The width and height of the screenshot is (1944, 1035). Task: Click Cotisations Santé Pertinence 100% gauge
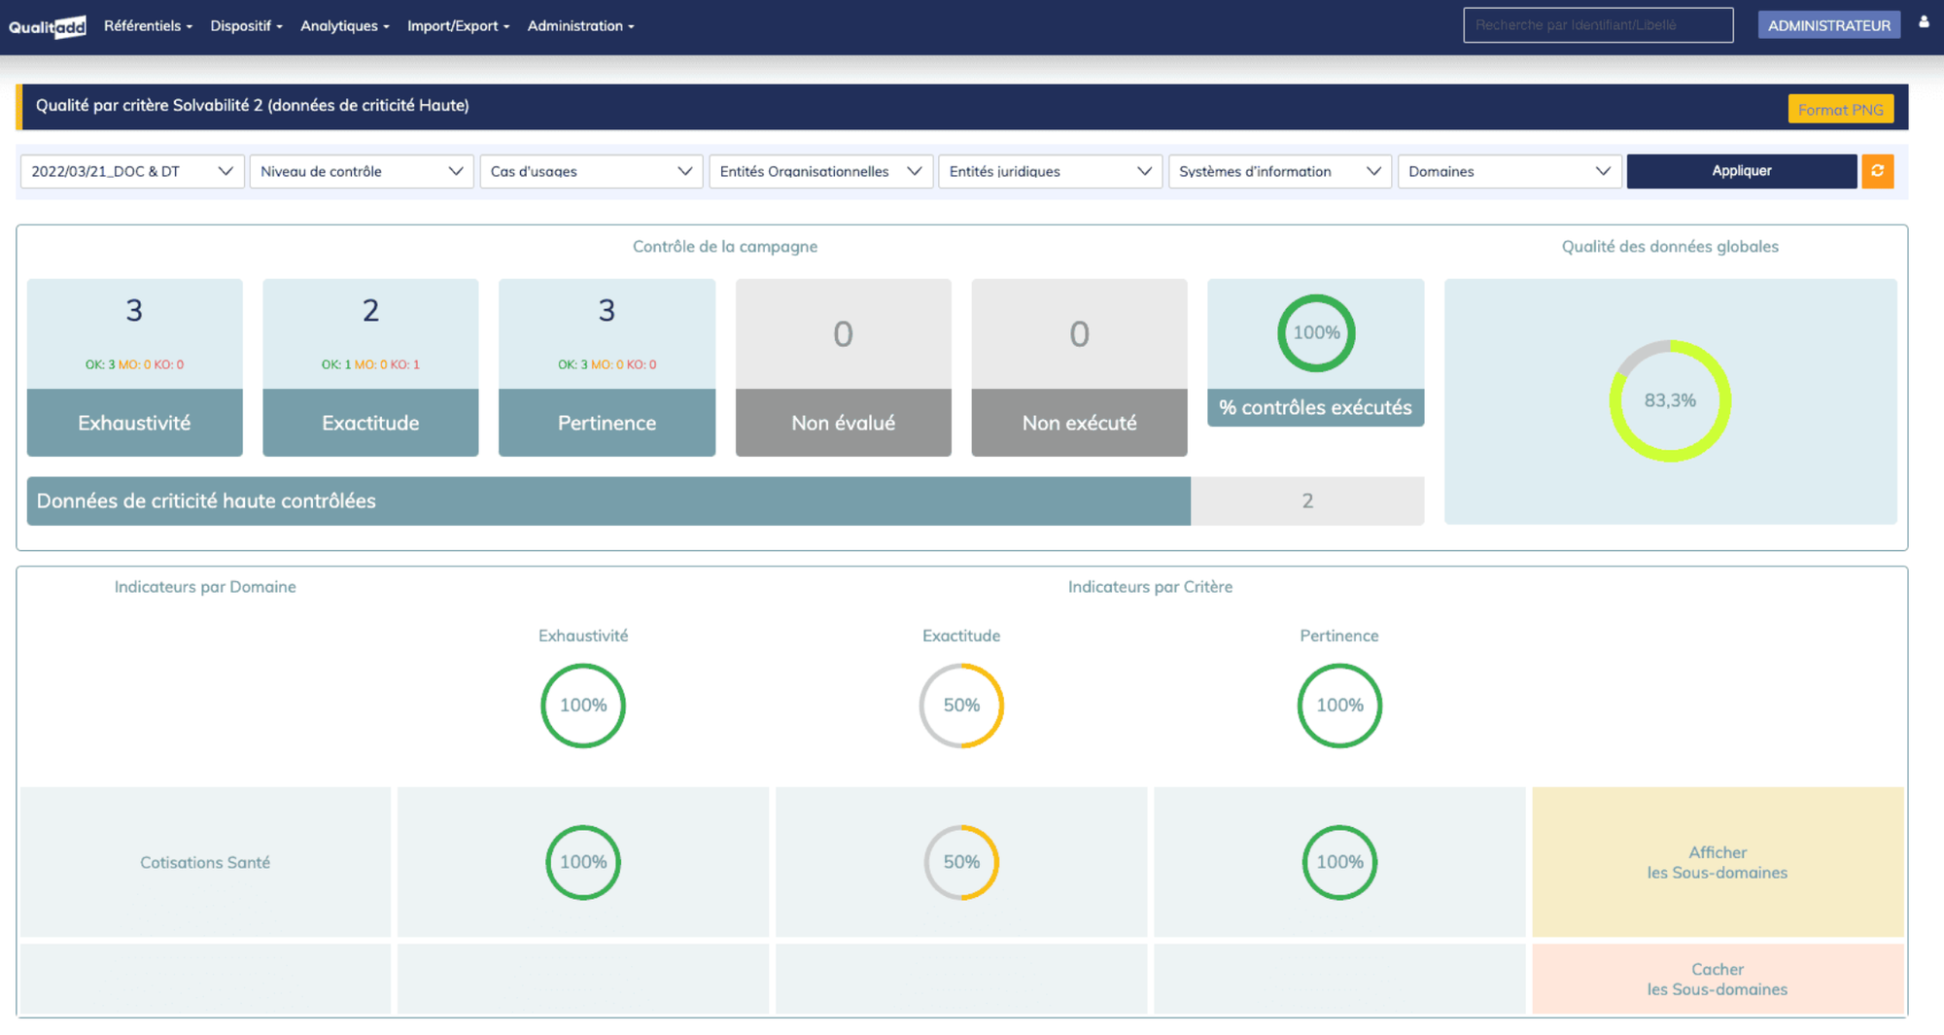pyautogui.click(x=1338, y=862)
